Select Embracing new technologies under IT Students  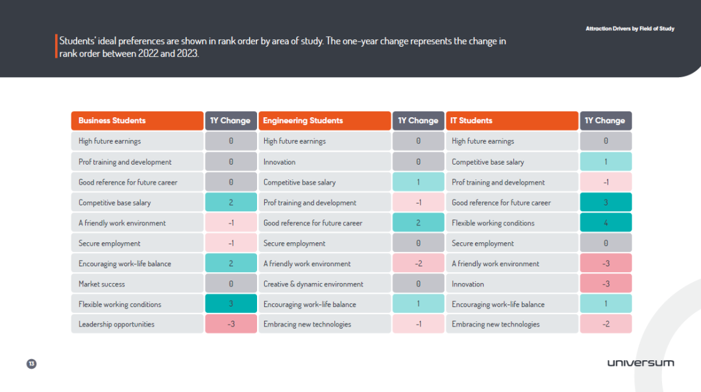[512, 324]
